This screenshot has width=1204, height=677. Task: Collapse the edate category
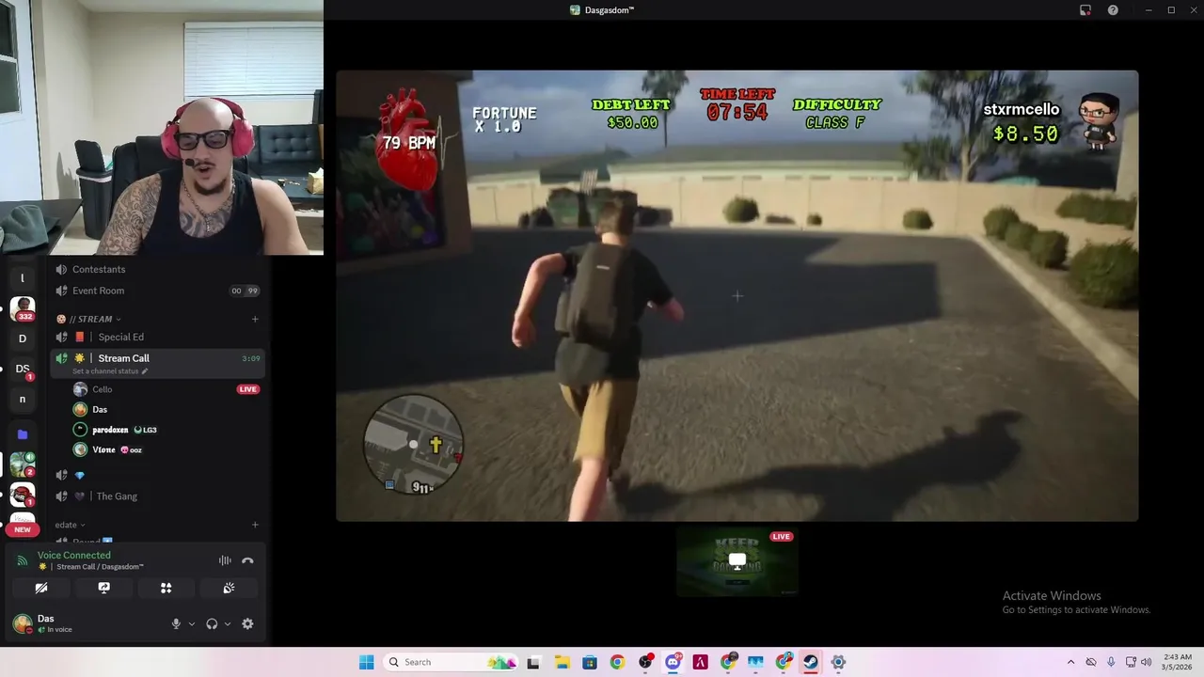click(70, 525)
